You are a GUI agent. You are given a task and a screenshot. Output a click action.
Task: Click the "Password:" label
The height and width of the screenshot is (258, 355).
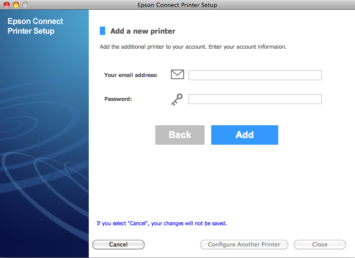pyautogui.click(x=118, y=99)
